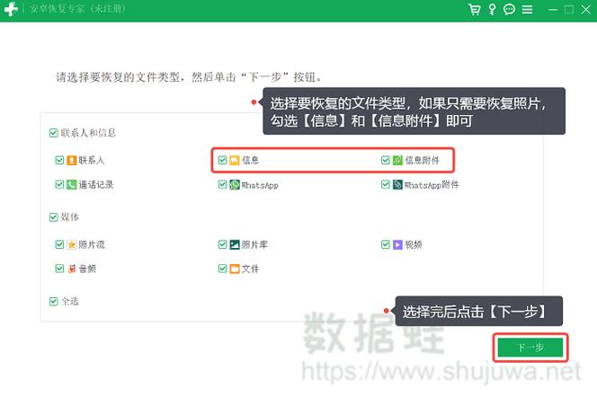The width and height of the screenshot is (597, 397).
Task: Click the WhatsApp logo icon
Action: [235, 185]
